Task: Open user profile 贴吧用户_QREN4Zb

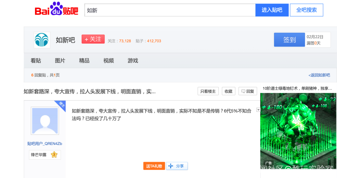Action: click(x=45, y=144)
